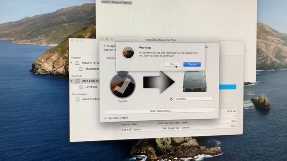Collapse Hitachi HTS disk in Disk Utility

coord(71,63)
